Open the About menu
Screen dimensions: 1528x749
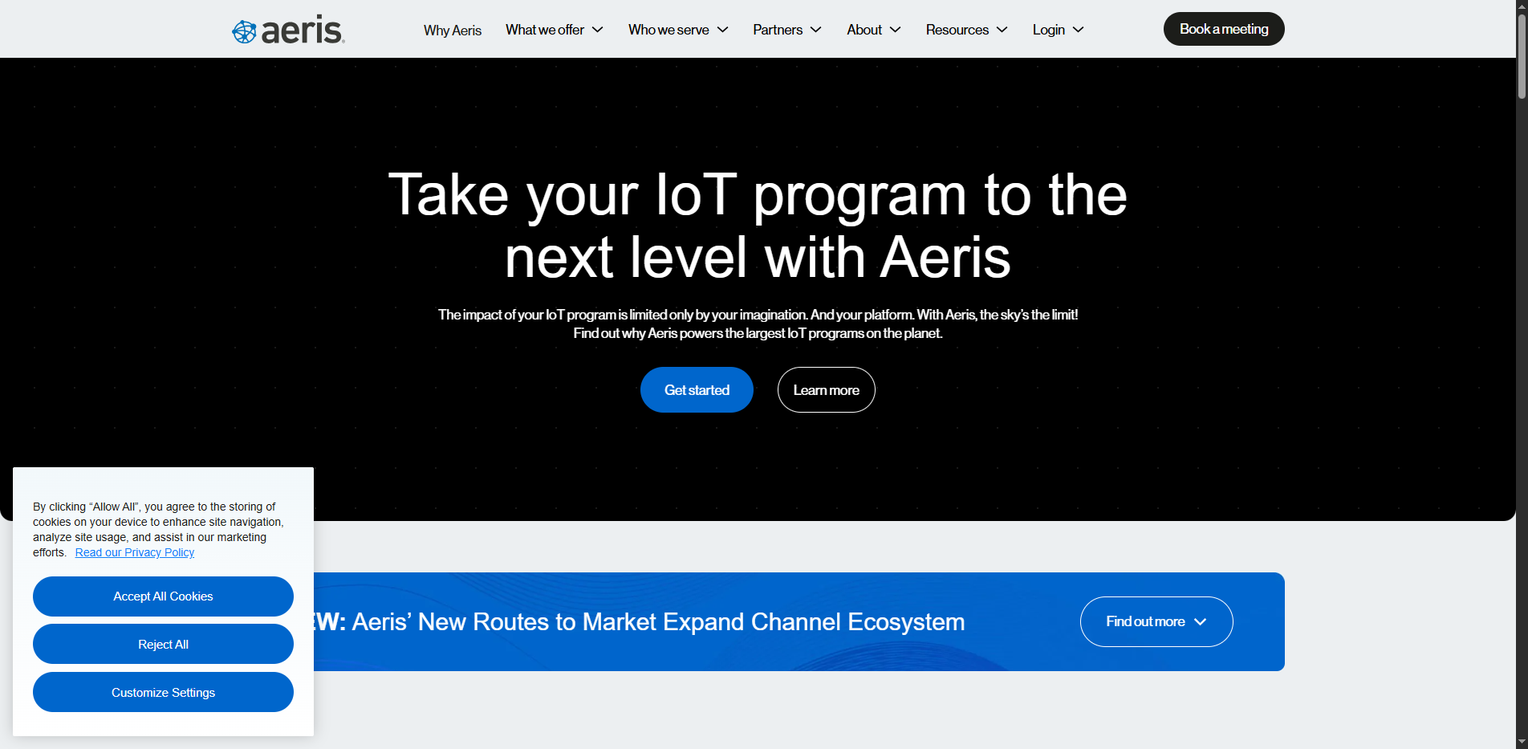pos(864,30)
